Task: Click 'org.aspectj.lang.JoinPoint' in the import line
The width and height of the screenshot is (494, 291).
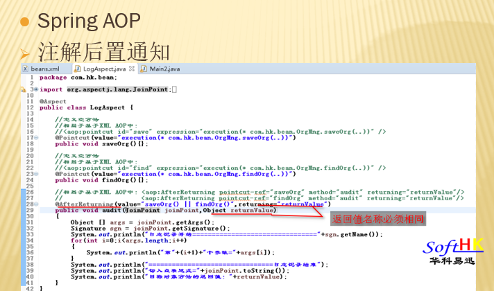Action: point(117,89)
